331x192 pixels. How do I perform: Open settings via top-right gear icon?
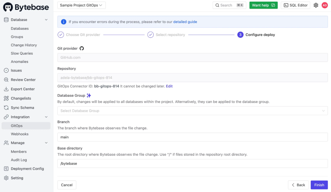point(316,5)
